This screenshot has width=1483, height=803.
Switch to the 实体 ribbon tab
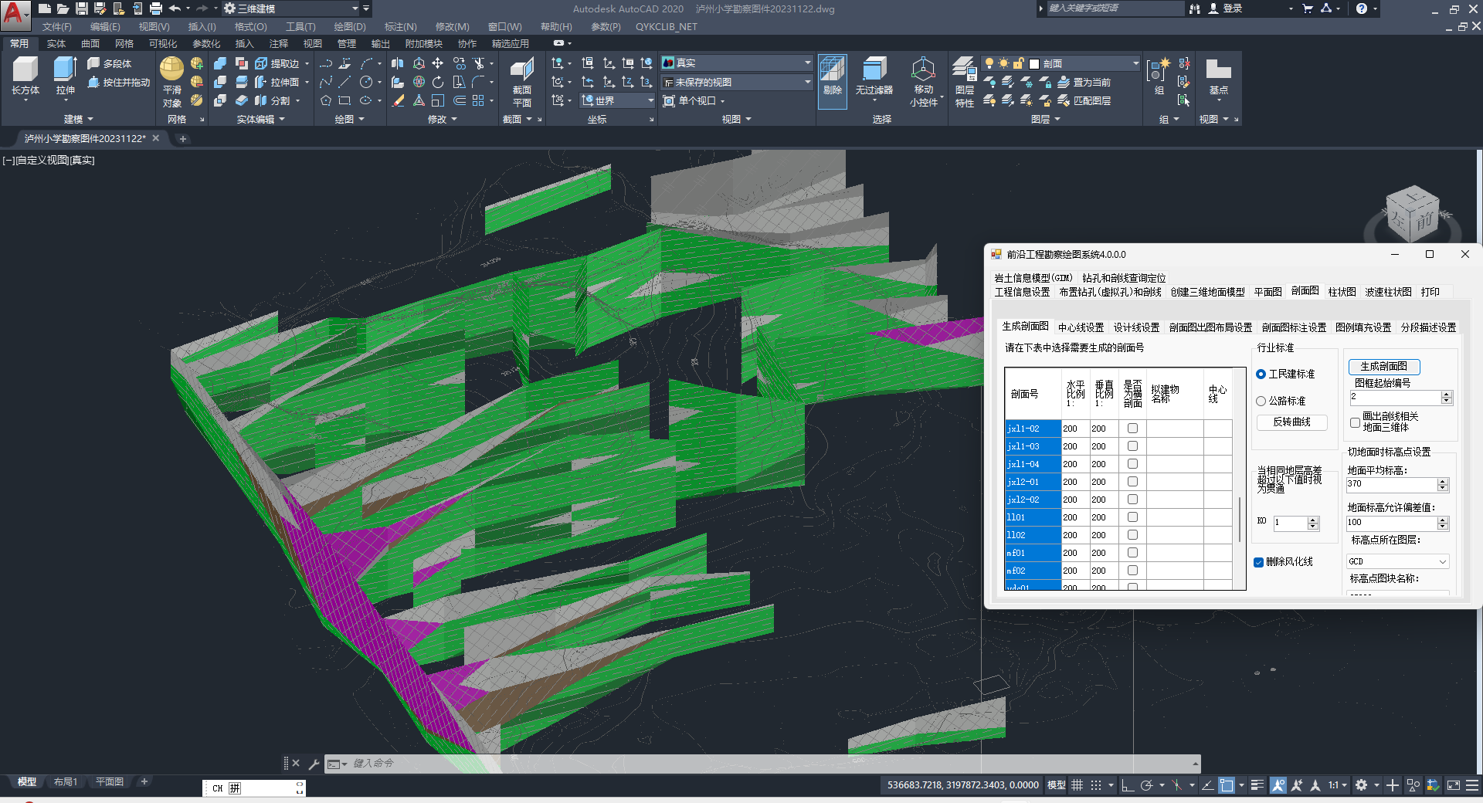[56, 44]
